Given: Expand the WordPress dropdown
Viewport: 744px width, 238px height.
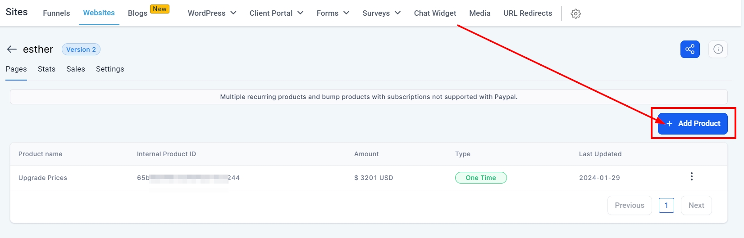Looking at the screenshot, I should (212, 13).
